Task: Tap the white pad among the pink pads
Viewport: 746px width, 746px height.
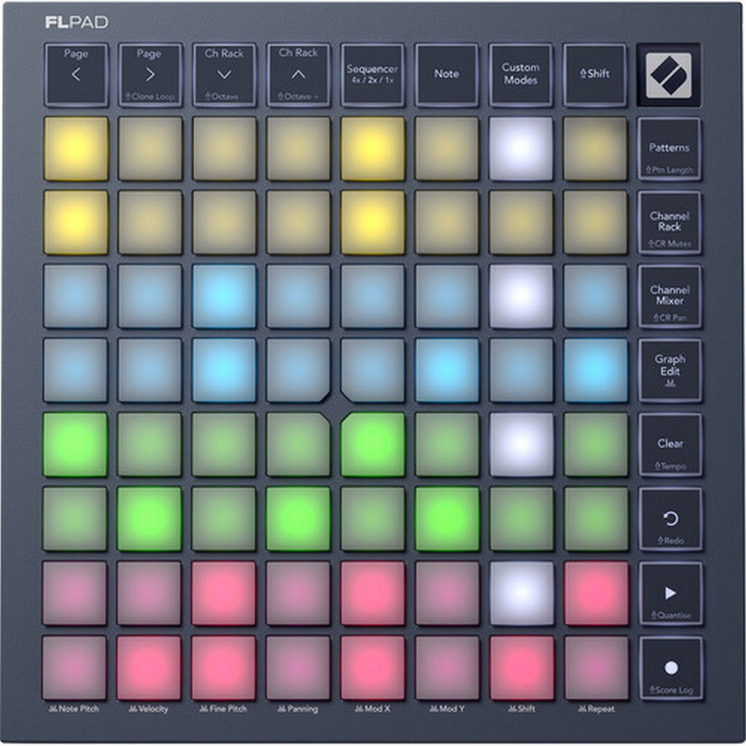Action: click(x=522, y=594)
